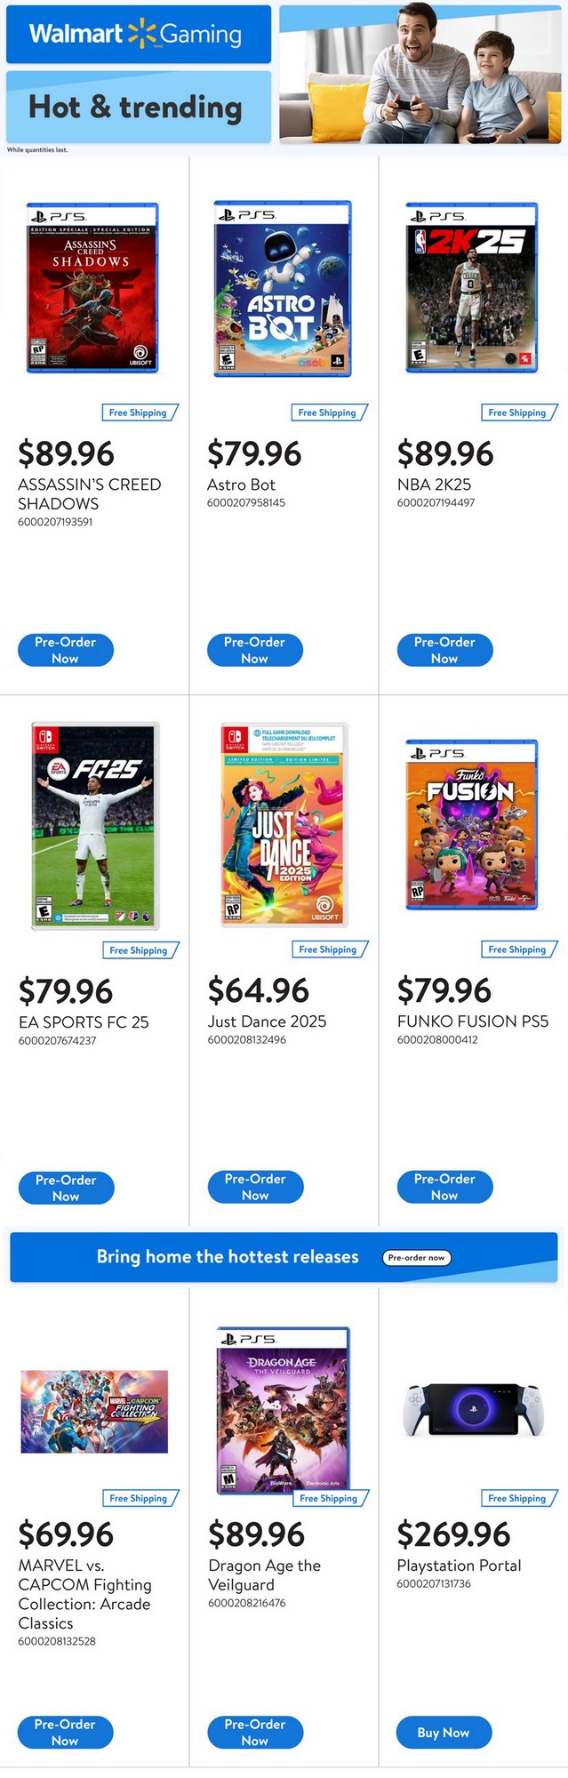The image size is (568, 1778).
Task: Click the PlayStation Portal product image
Action: pos(472,1410)
